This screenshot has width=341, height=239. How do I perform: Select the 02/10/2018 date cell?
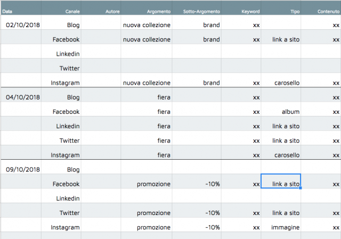[21, 22]
